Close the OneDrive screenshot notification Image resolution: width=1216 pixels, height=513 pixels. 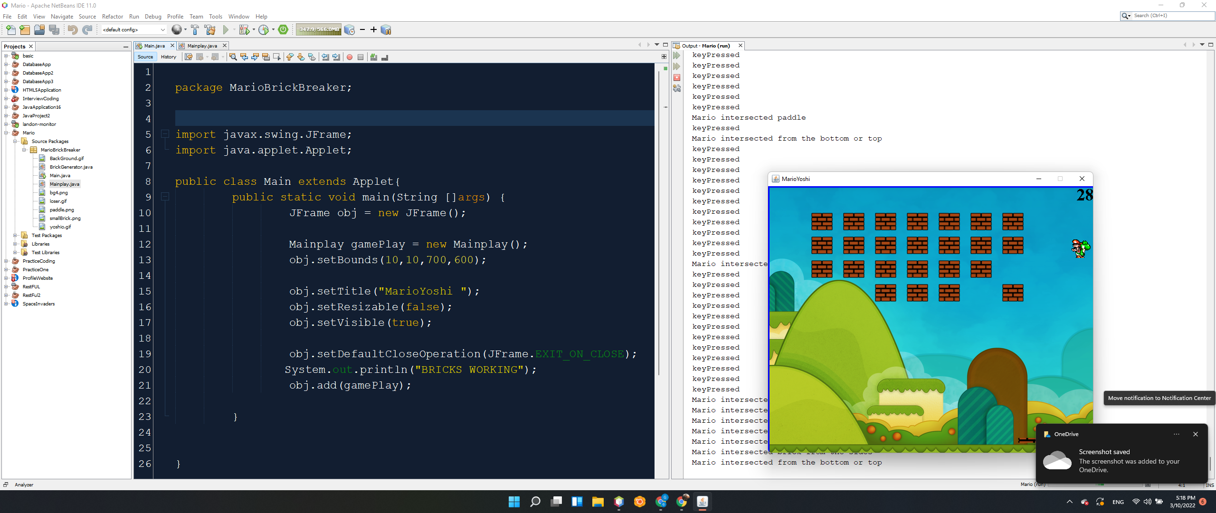[1196, 434]
